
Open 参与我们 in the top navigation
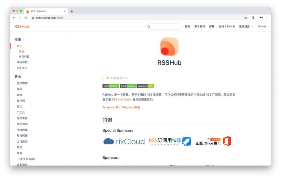click(200, 26)
